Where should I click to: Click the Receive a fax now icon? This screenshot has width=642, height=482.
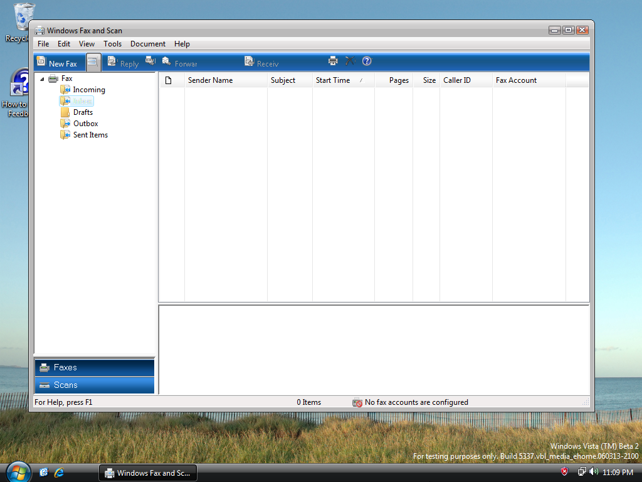pos(261,63)
